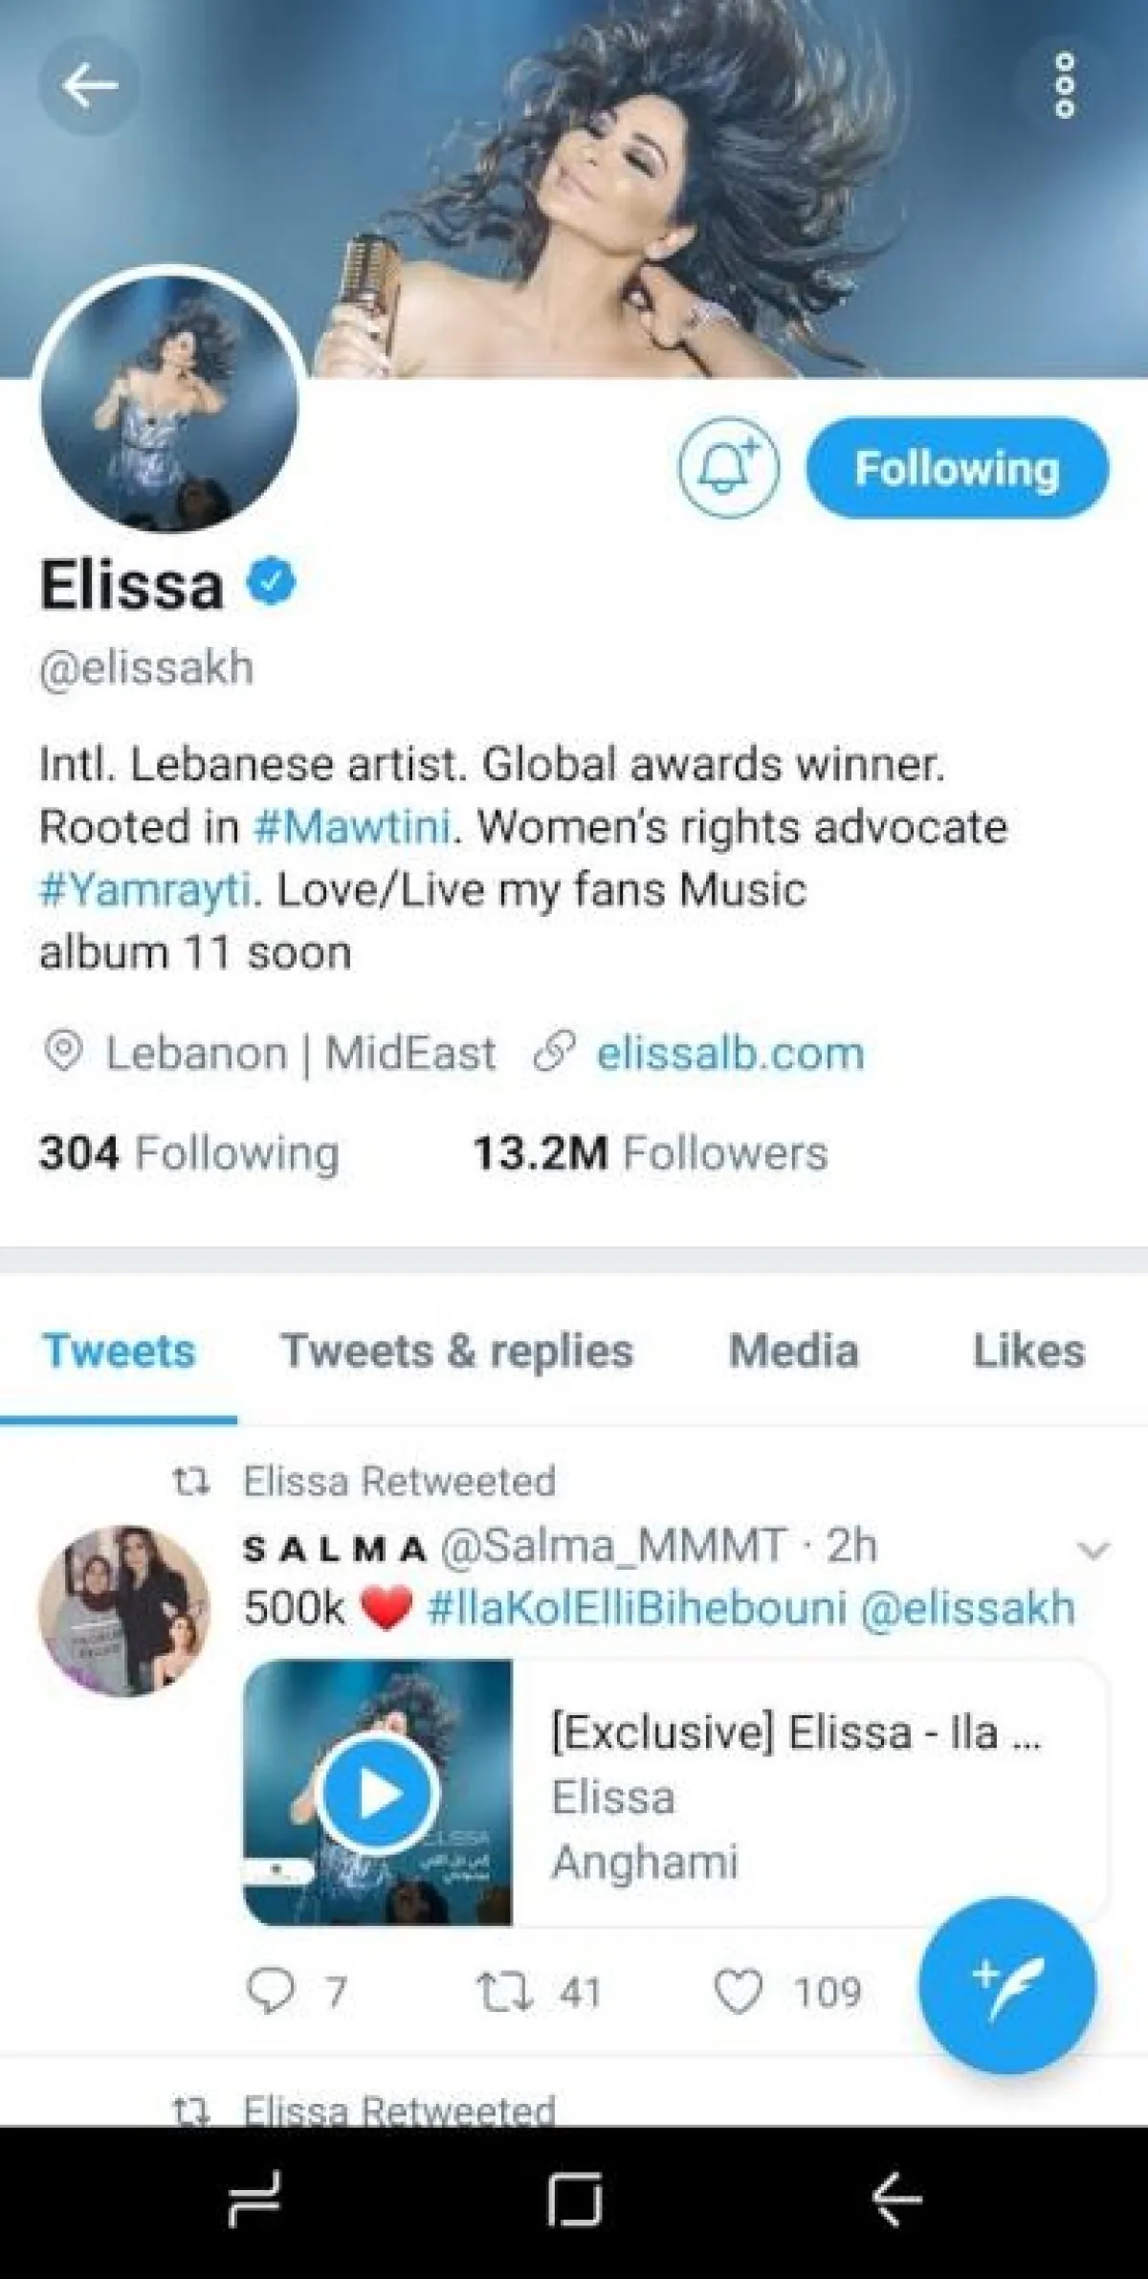This screenshot has height=2279, width=1148.
Task: Switch to the Media tab
Action: coord(793,1351)
